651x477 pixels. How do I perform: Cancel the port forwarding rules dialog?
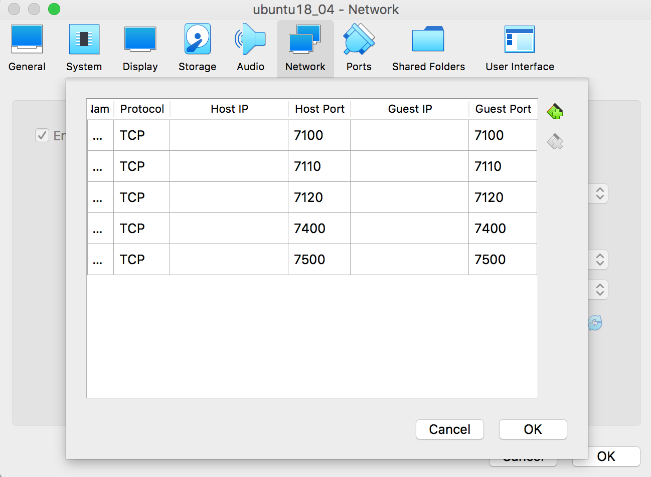pos(450,429)
